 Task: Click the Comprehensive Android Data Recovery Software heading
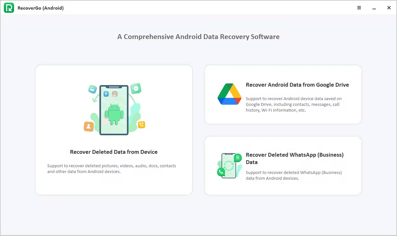[x=198, y=37]
